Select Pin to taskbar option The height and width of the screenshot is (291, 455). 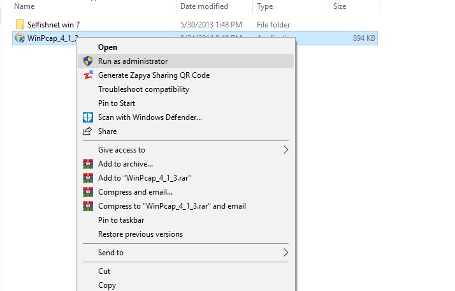[x=121, y=220]
